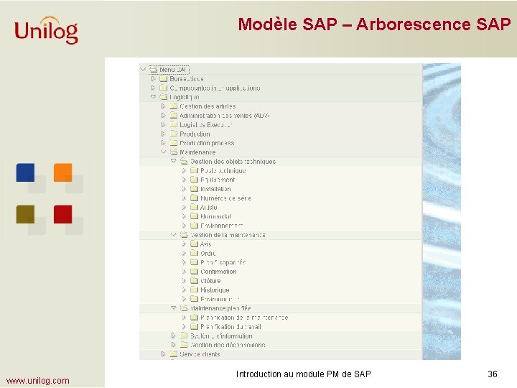Expand the Gestion des articles arrow
Image resolution: width=517 pixels, height=388 pixels.
click(x=163, y=106)
